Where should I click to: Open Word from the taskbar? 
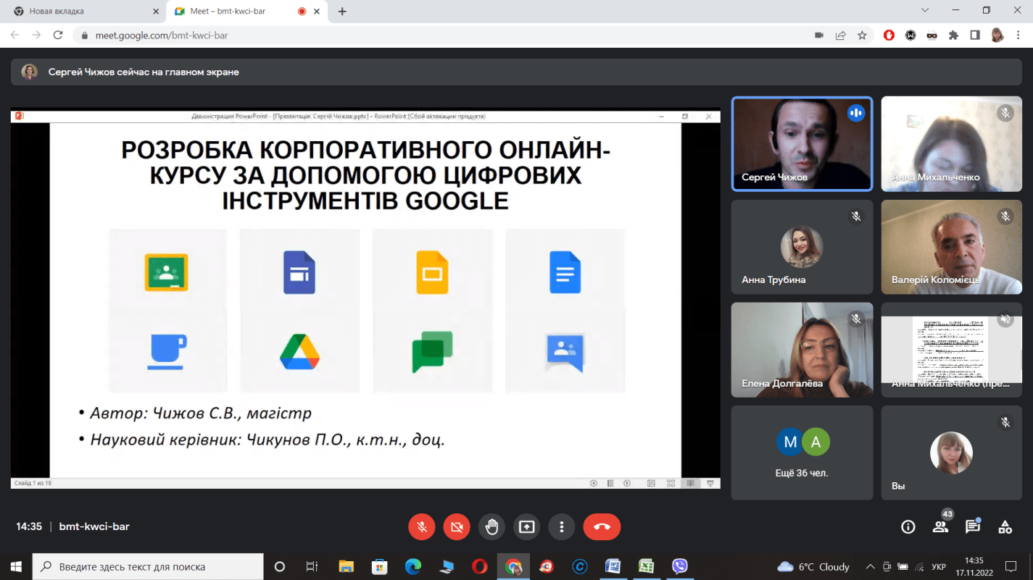(x=613, y=566)
